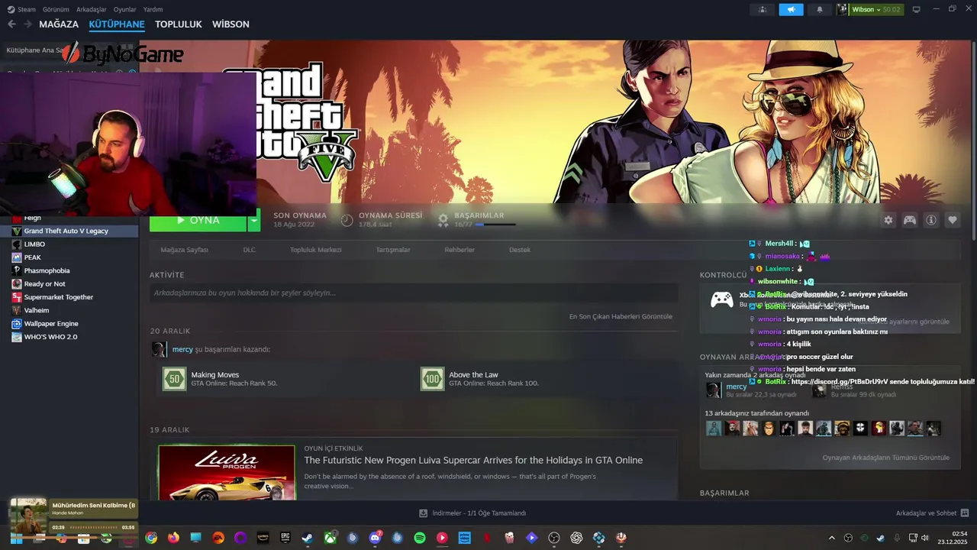Click İndirmeler 1/1 Öğe Tamamlandı status
The image size is (977, 550).
479,513
